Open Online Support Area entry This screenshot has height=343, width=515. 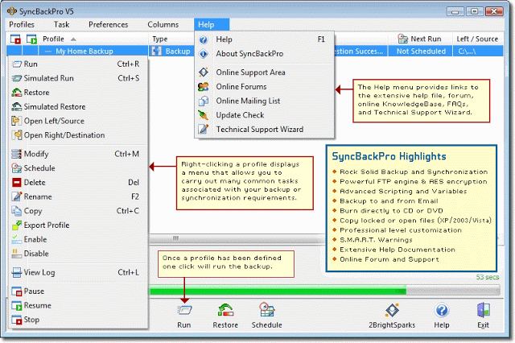coord(265,72)
